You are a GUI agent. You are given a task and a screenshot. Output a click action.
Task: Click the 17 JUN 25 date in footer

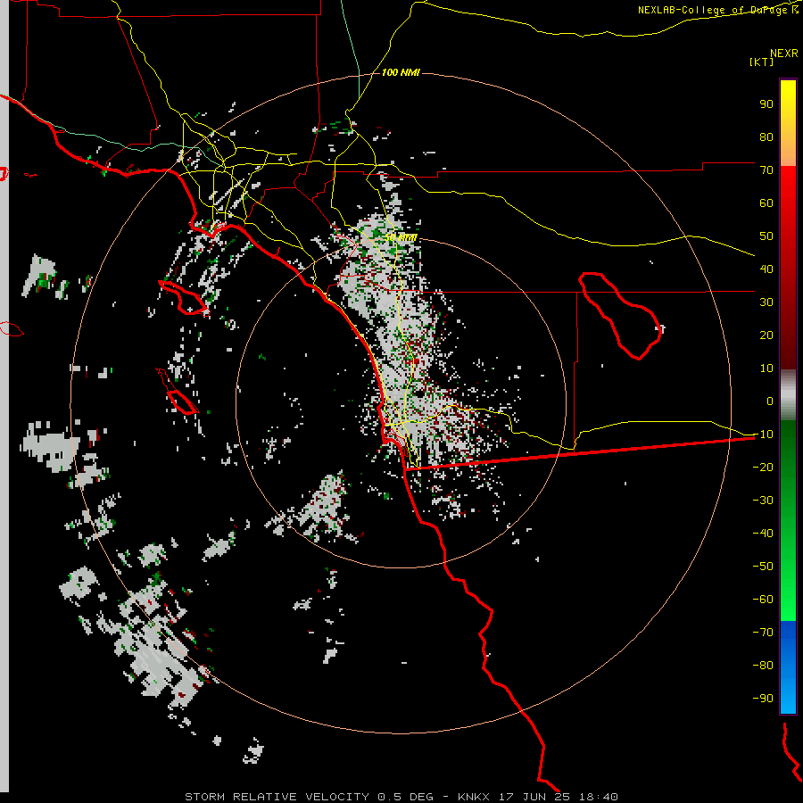pyautogui.click(x=534, y=797)
